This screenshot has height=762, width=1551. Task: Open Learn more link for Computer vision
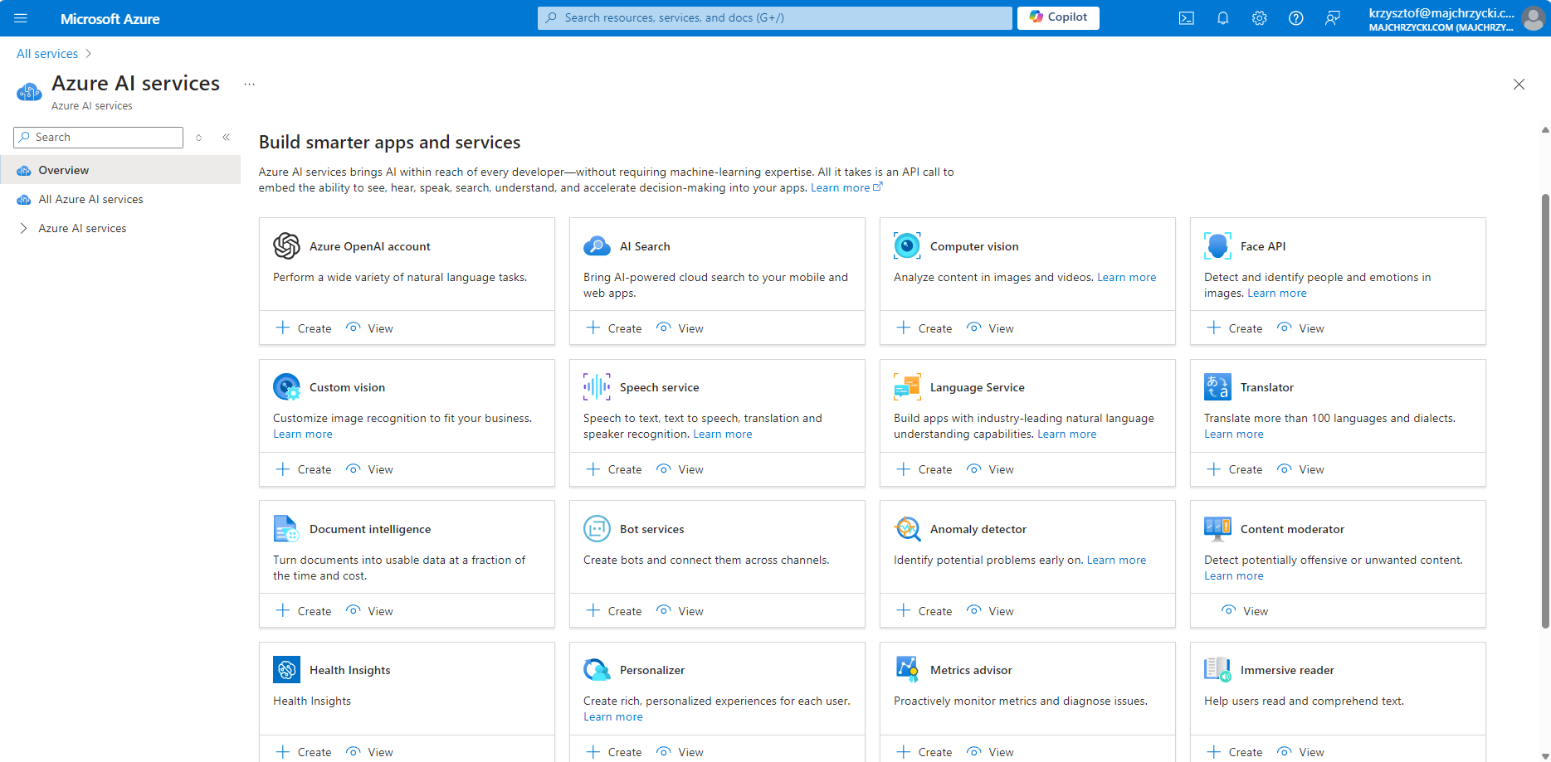pyautogui.click(x=1126, y=278)
